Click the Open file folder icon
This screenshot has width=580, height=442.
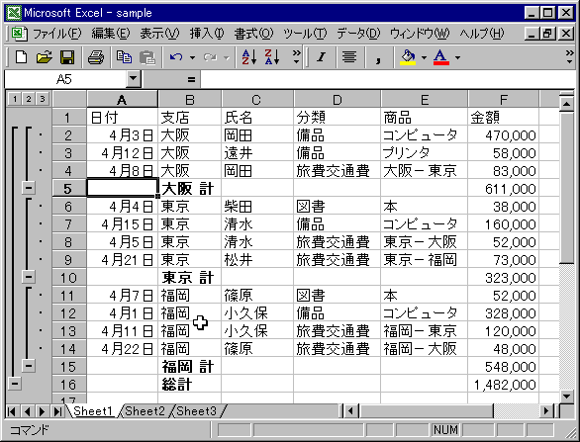click(44, 57)
